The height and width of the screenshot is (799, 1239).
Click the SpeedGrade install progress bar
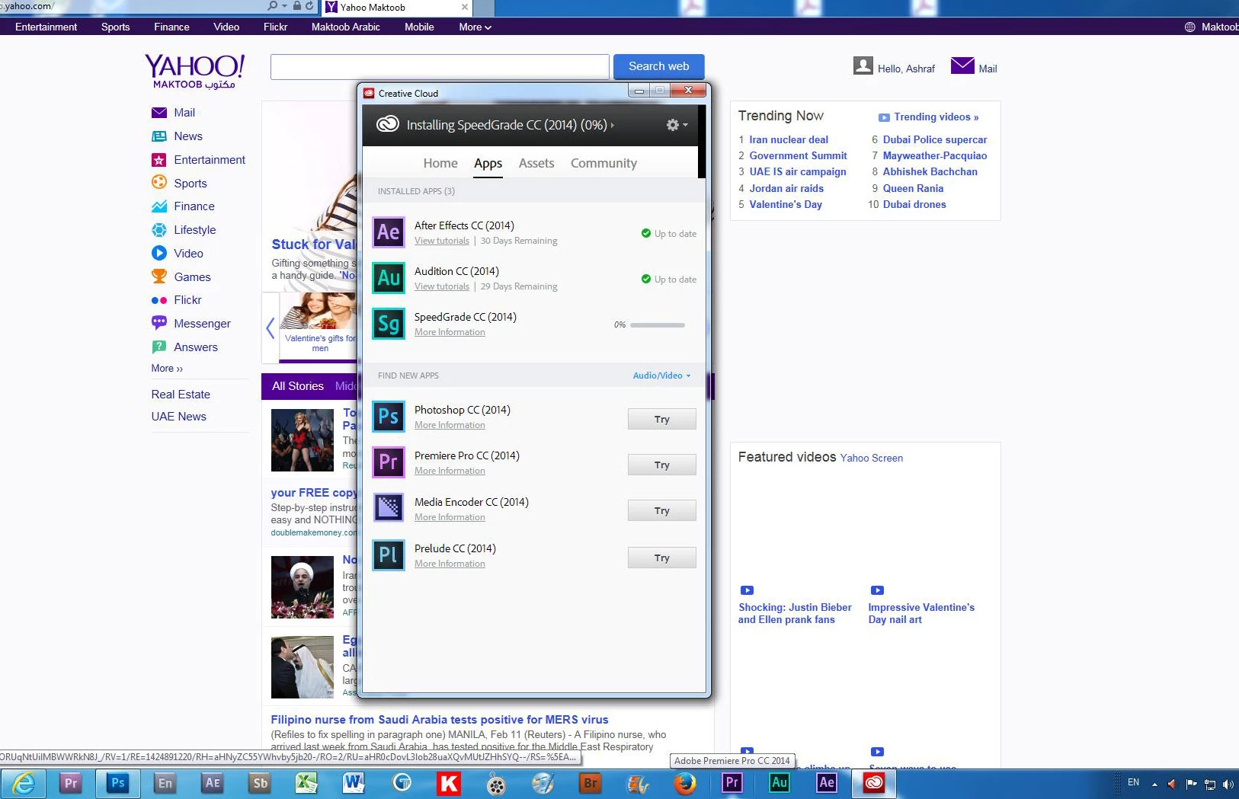tap(657, 325)
